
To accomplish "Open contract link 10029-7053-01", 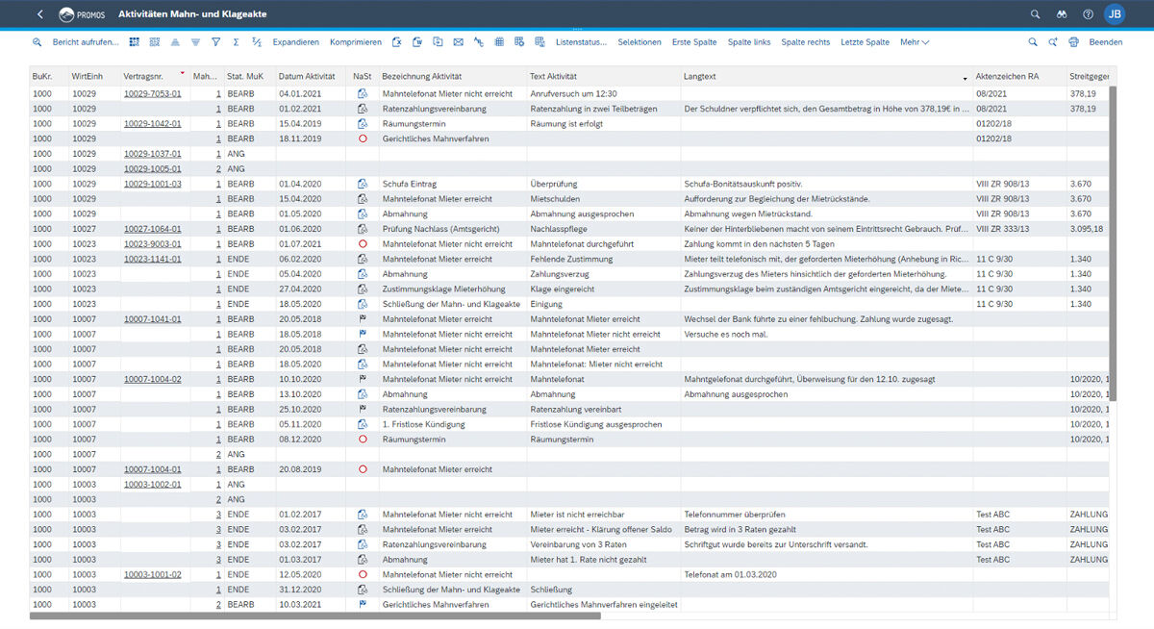I will [152, 94].
